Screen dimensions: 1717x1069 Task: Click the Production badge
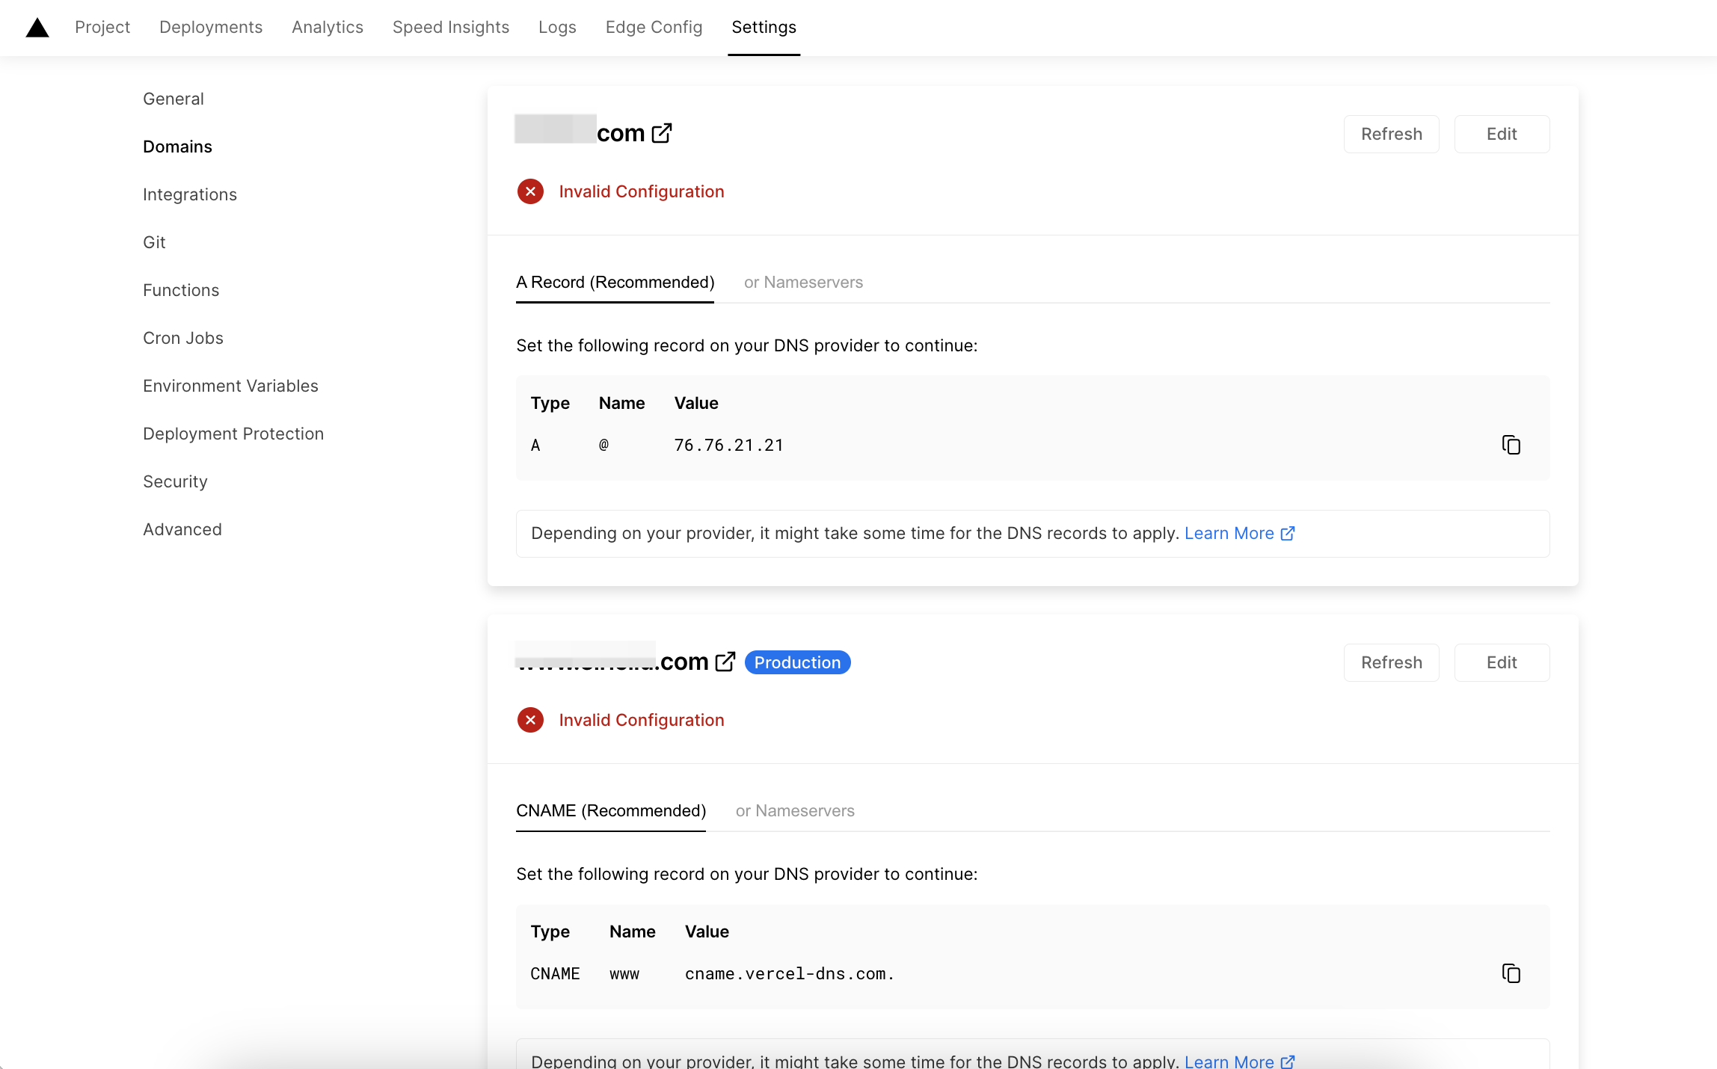tap(797, 662)
